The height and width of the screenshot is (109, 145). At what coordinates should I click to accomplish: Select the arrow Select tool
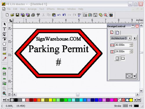4,24
